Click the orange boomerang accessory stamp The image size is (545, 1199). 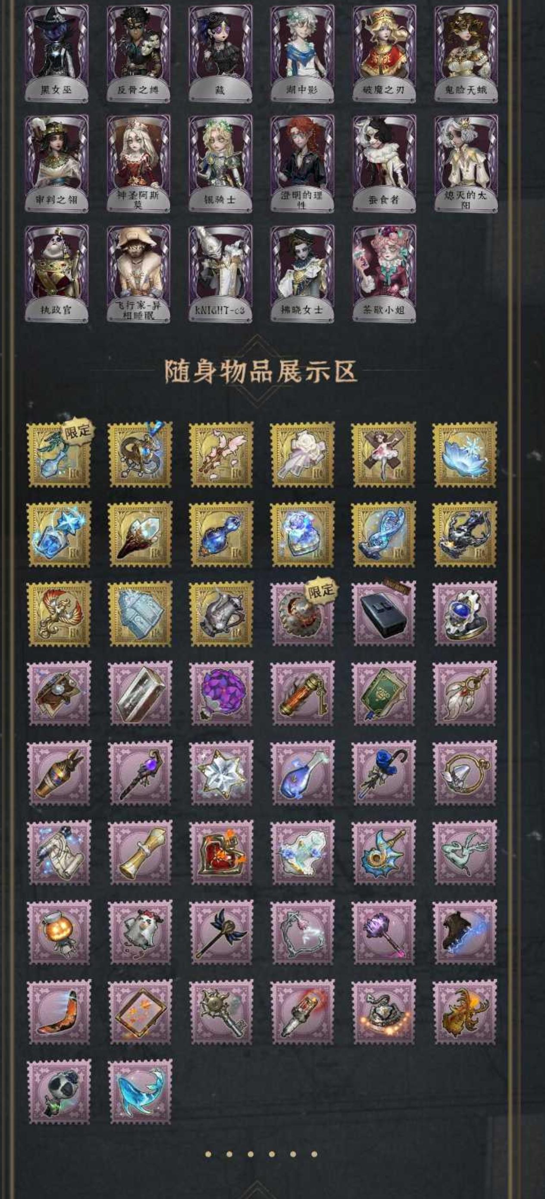[59, 1012]
